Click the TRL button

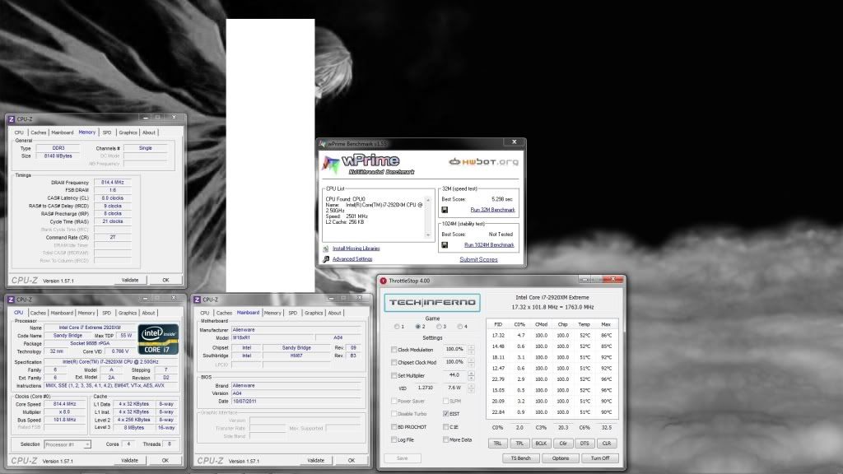tap(497, 444)
